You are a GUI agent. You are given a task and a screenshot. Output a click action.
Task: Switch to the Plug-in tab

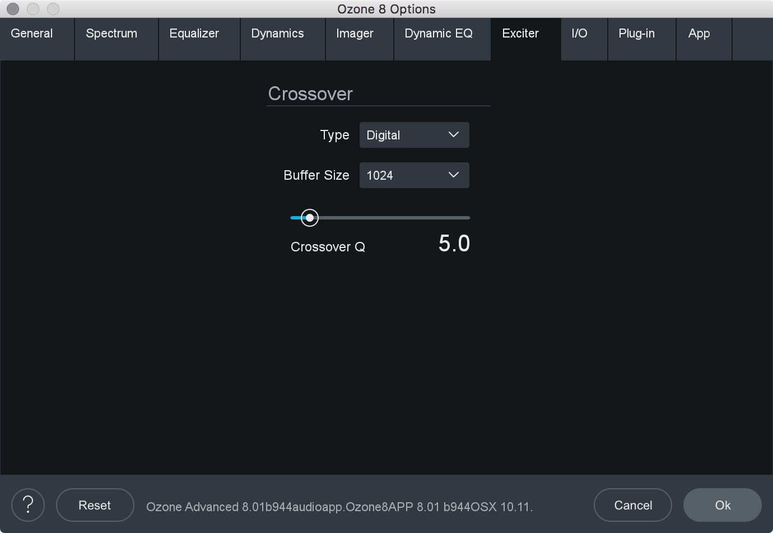click(642, 39)
